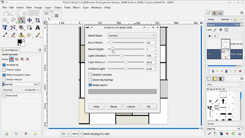
Task: Enable Draw mask checkbox
Action: click(4, 96)
